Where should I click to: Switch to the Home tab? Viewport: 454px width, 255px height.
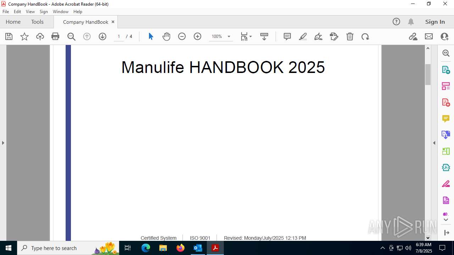13,22
